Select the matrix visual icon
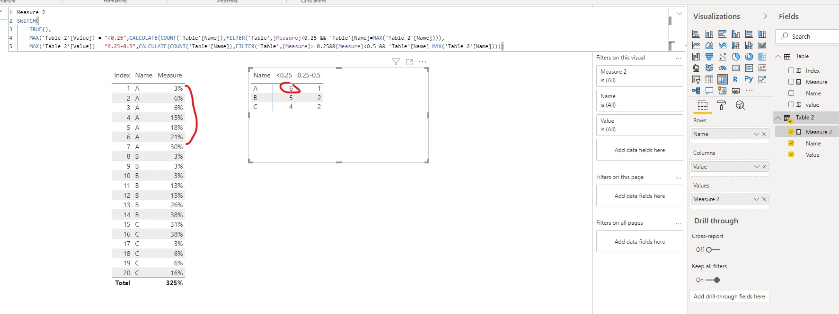Image resolution: width=839 pixels, height=314 pixels. 722,79
